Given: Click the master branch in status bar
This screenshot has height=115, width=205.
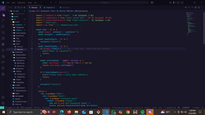Looking at the screenshot, I should pos(9,108).
